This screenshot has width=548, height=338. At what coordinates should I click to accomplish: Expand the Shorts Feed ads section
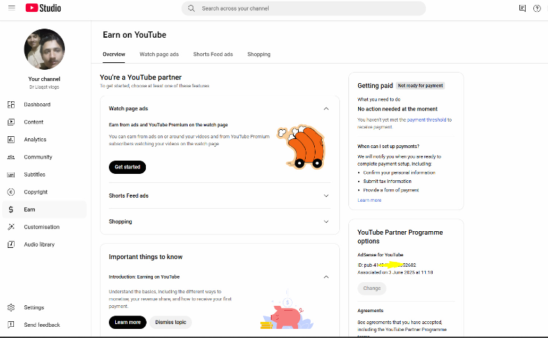click(326, 196)
